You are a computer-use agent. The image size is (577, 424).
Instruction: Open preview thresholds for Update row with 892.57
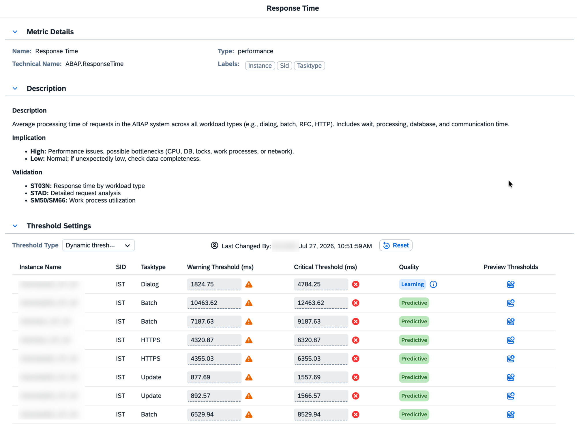tap(511, 396)
